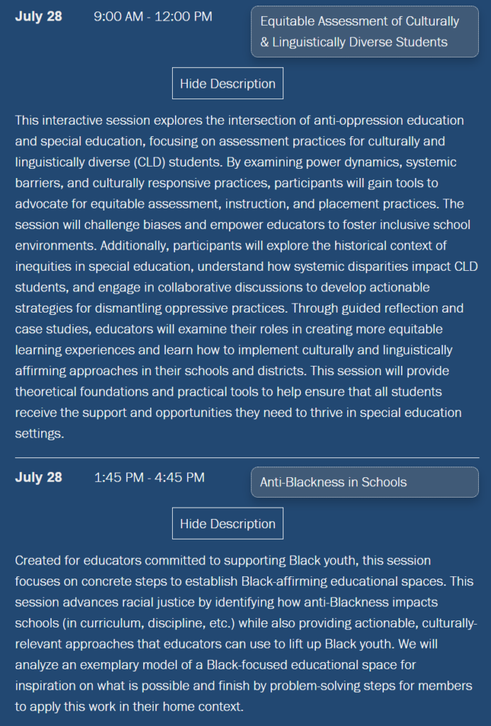
Task: Hide description of Equitable Assessment session
Action: [227, 84]
